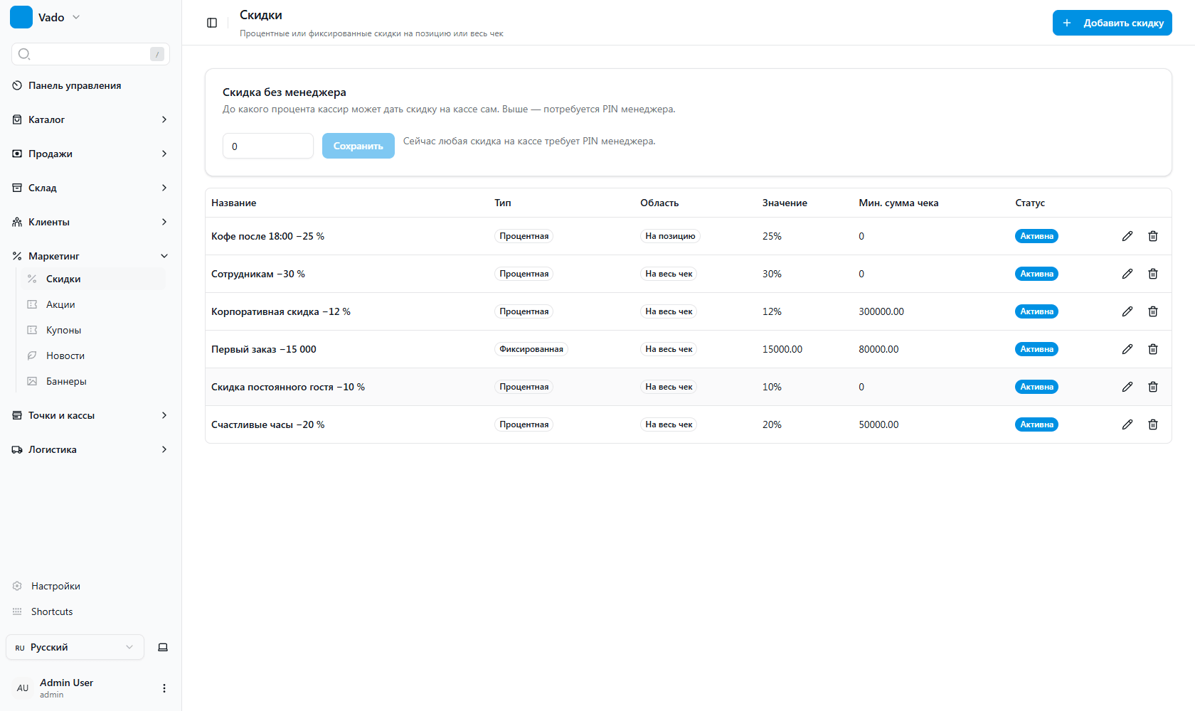Edit 'Скидка постоянного гостя' discount
Viewport: 1195px width, 711px height.
pos(1127,387)
